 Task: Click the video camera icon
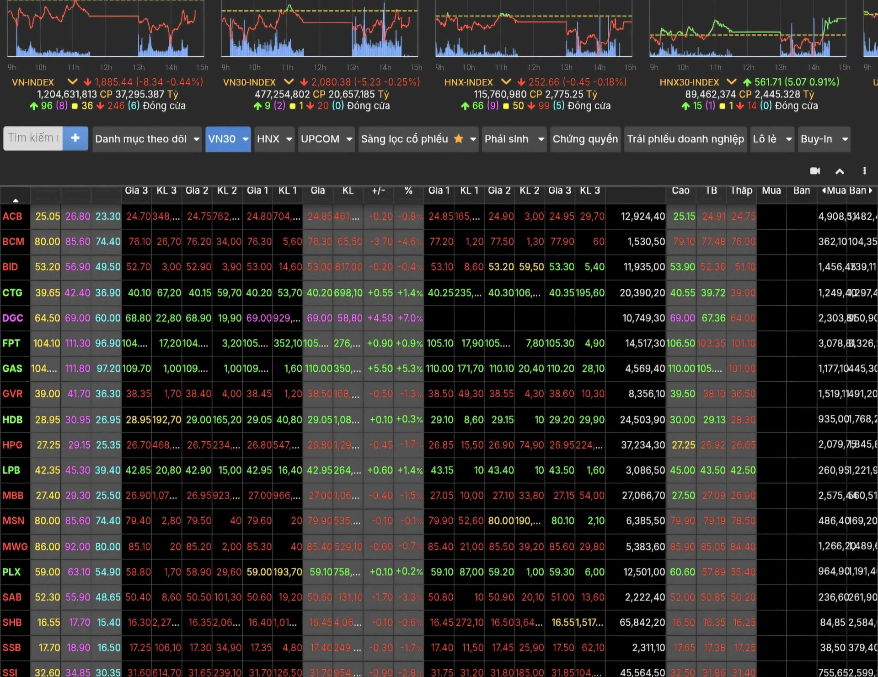815,171
